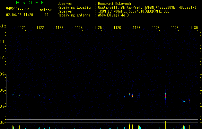Click the 0.8 kHz frequency label
The image size is (202, 129).
(x=3, y=90)
